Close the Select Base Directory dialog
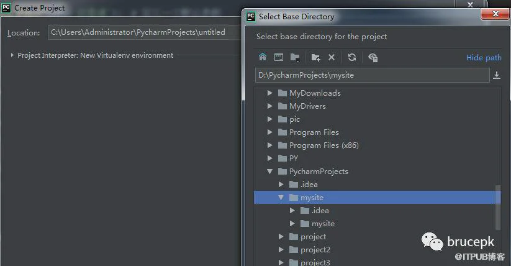Screen dimensions: 511x266 [495, 14]
